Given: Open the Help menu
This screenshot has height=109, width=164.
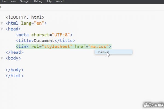Looking at the screenshot, I should [49, 1].
